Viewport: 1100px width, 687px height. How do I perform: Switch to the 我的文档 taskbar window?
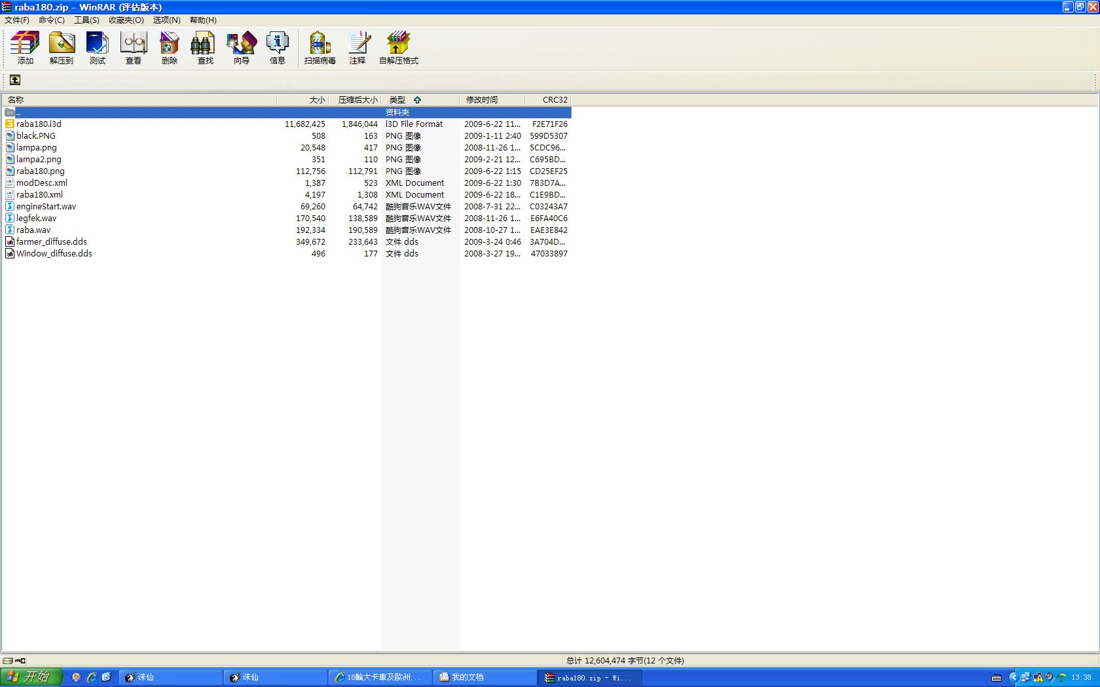tap(485, 677)
